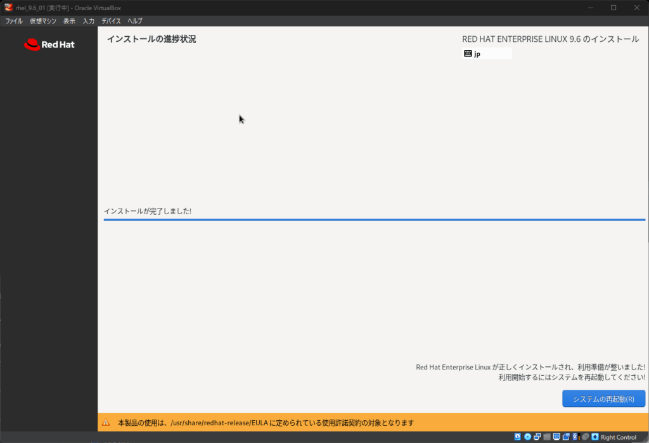Screen dimensions: 649x443
Task: Click the shared folders status icon
Action: pyautogui.click(x=547, y=437)
